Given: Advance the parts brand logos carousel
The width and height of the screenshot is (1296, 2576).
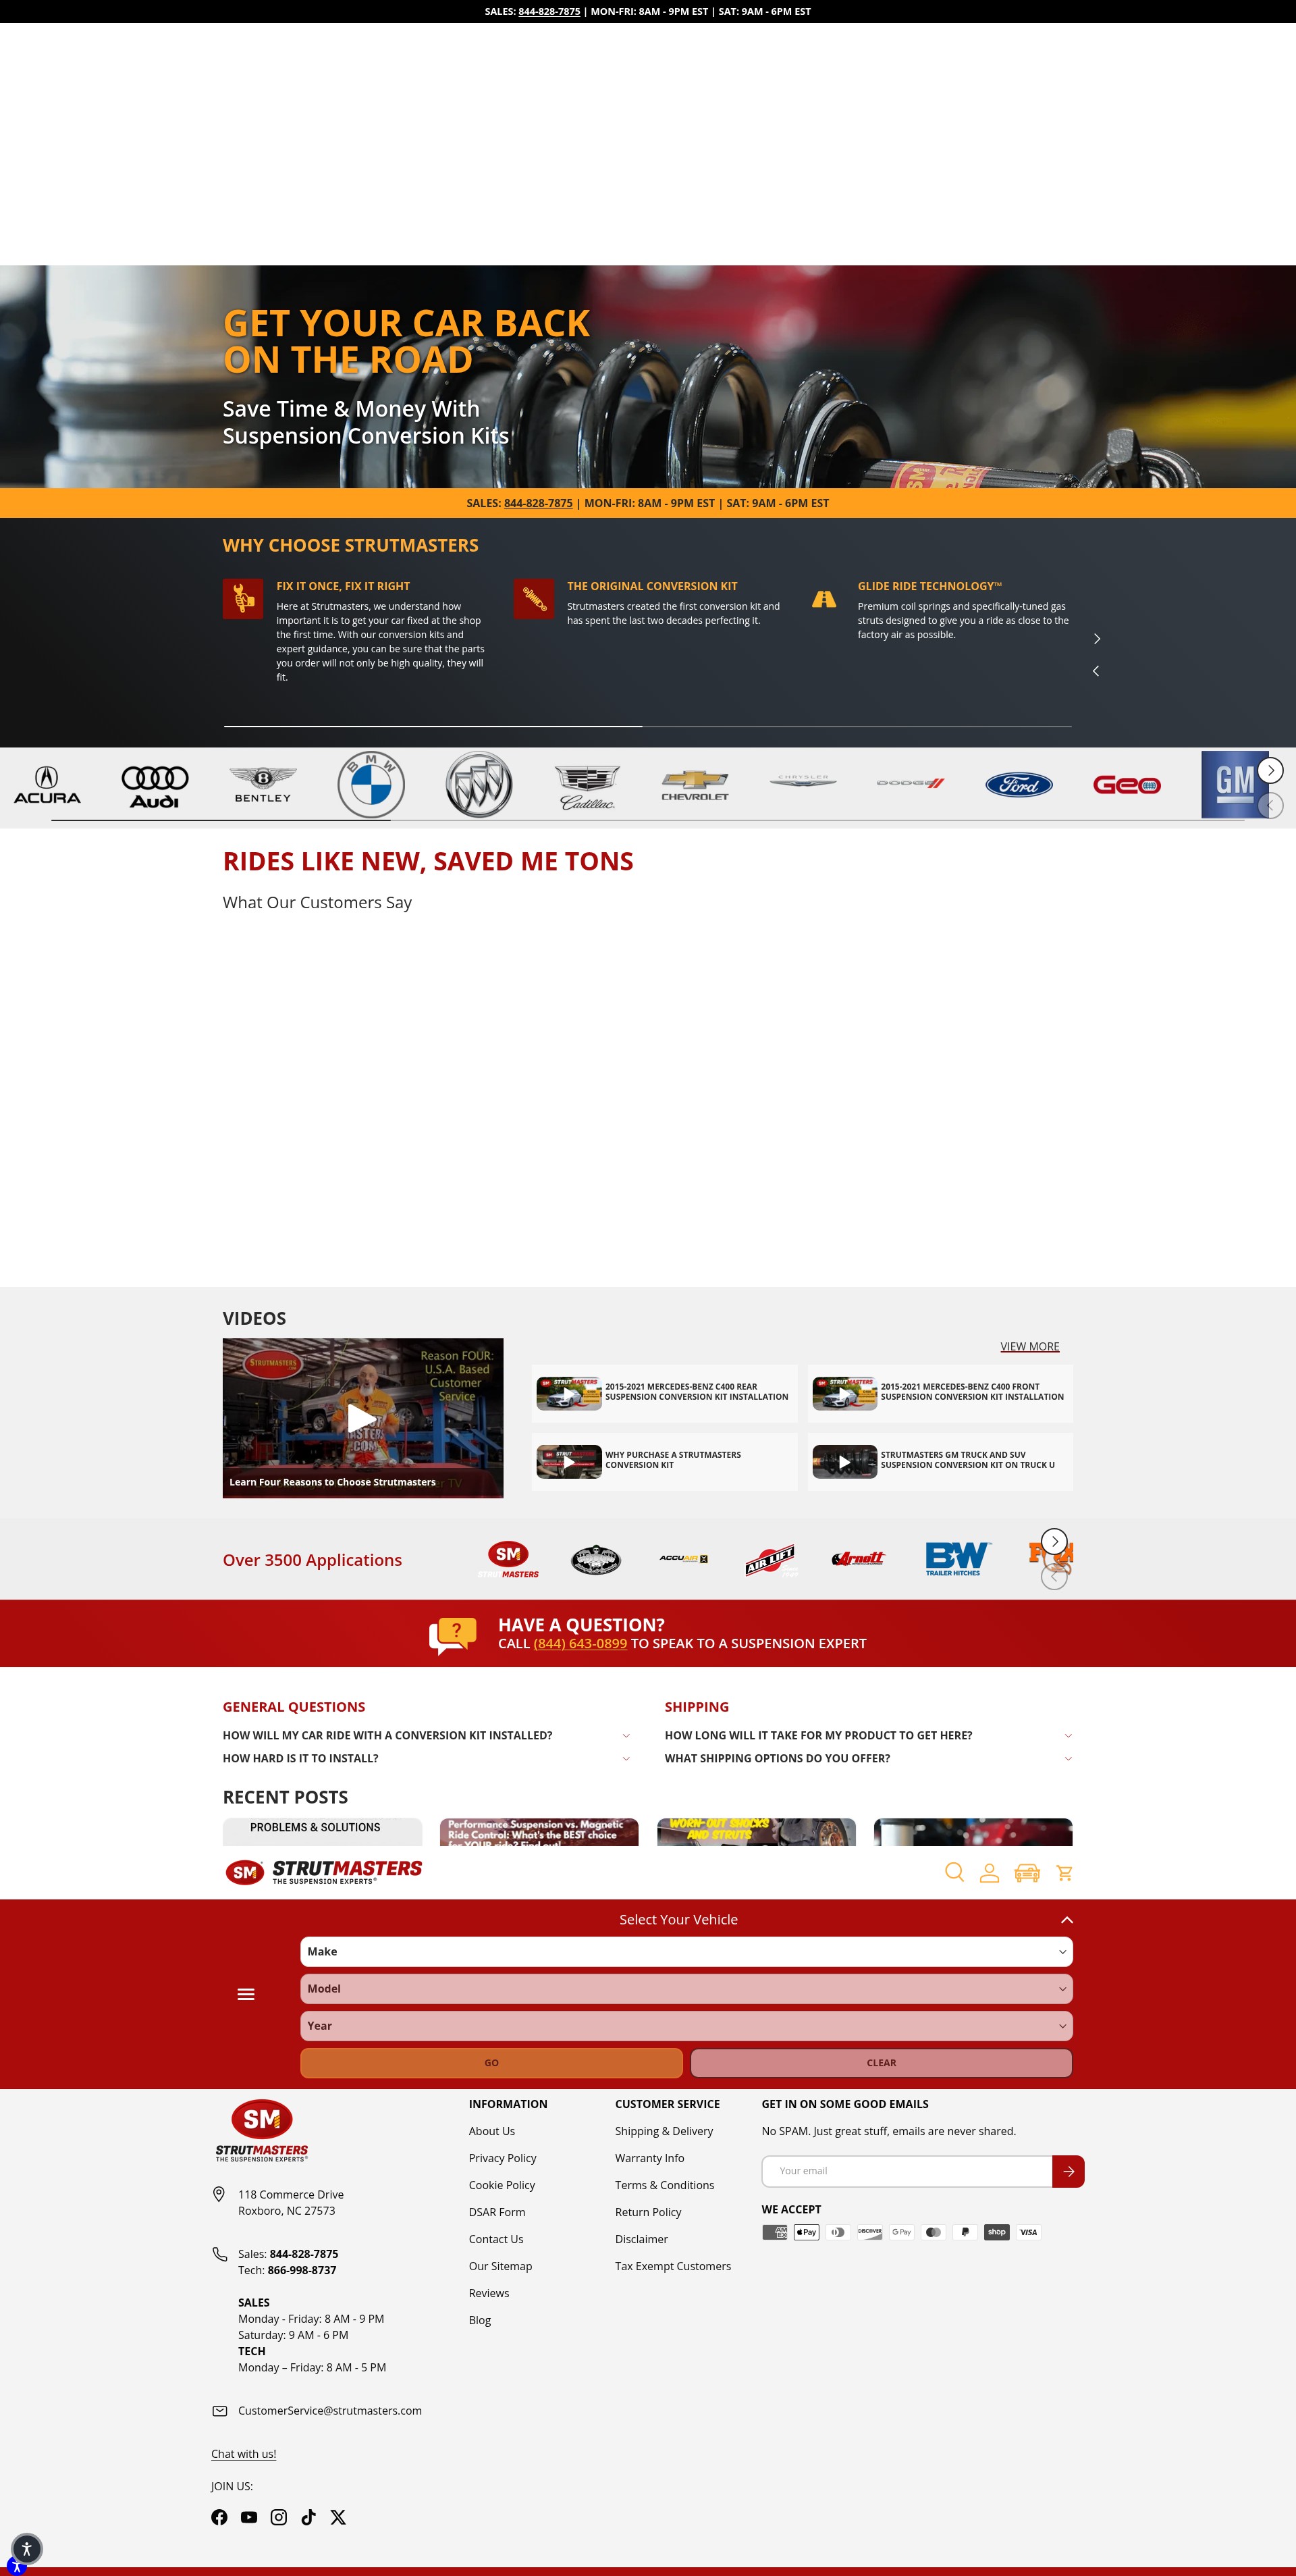Looking at the screenshot, I should click(1054, 1541).
